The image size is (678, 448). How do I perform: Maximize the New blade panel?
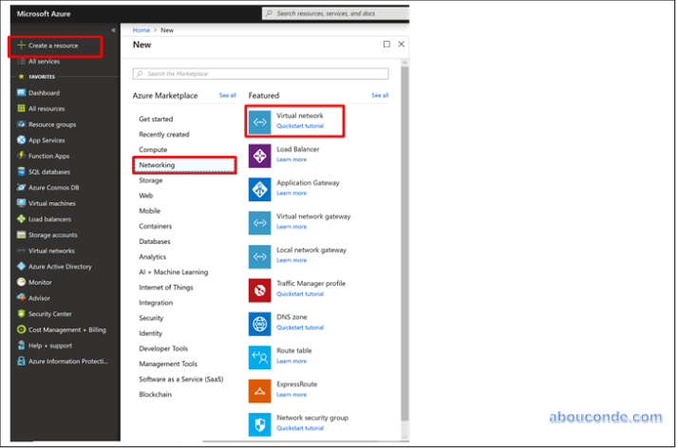386,45
